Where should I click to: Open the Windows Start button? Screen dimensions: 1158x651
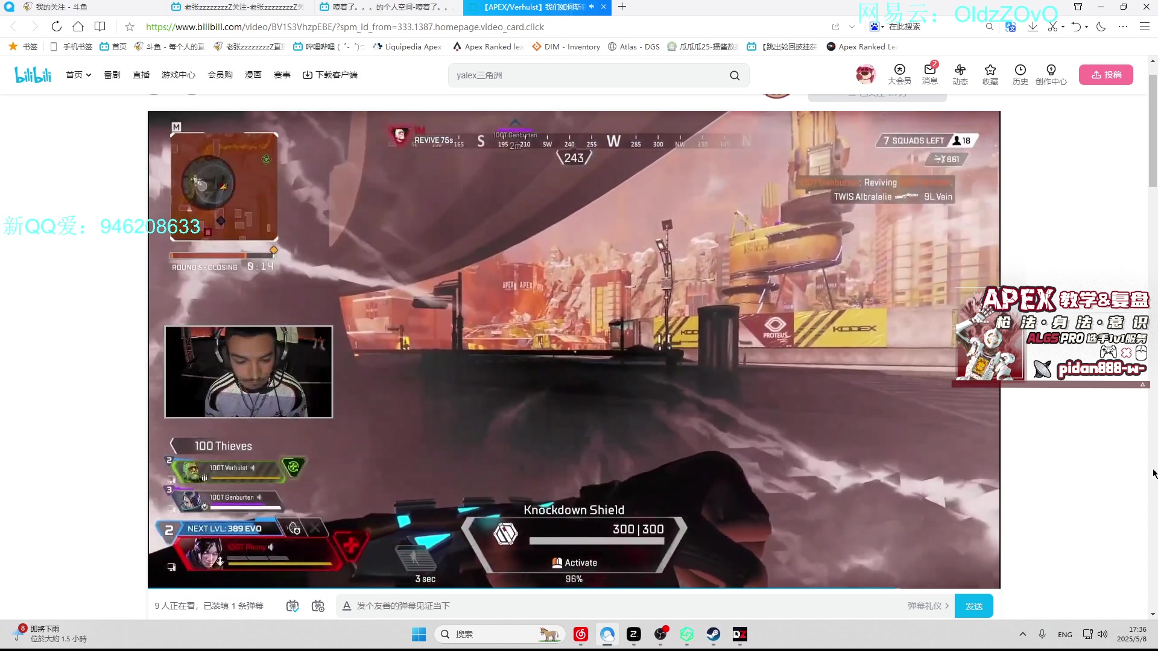[x=419, y=634]
